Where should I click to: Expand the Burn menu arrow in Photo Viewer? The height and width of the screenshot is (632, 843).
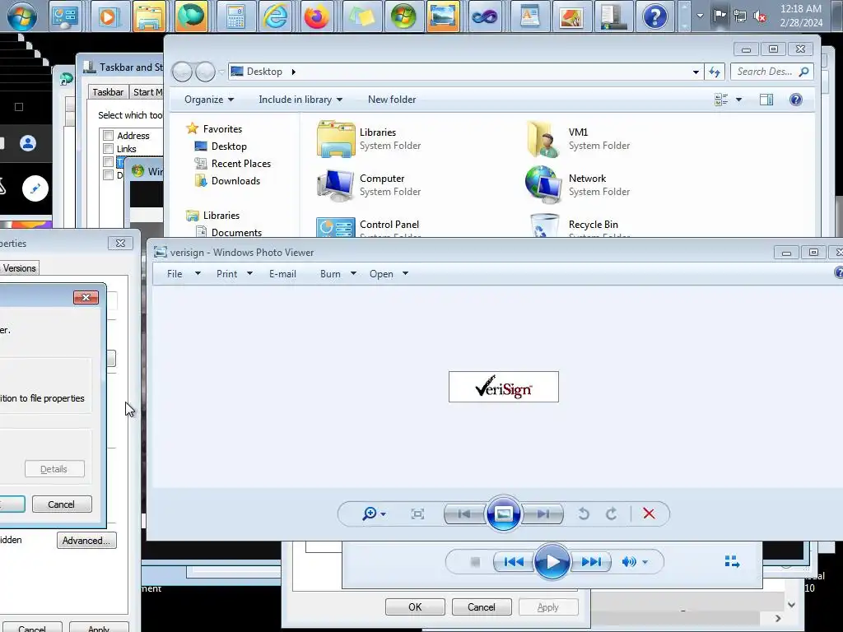point(353,273)
